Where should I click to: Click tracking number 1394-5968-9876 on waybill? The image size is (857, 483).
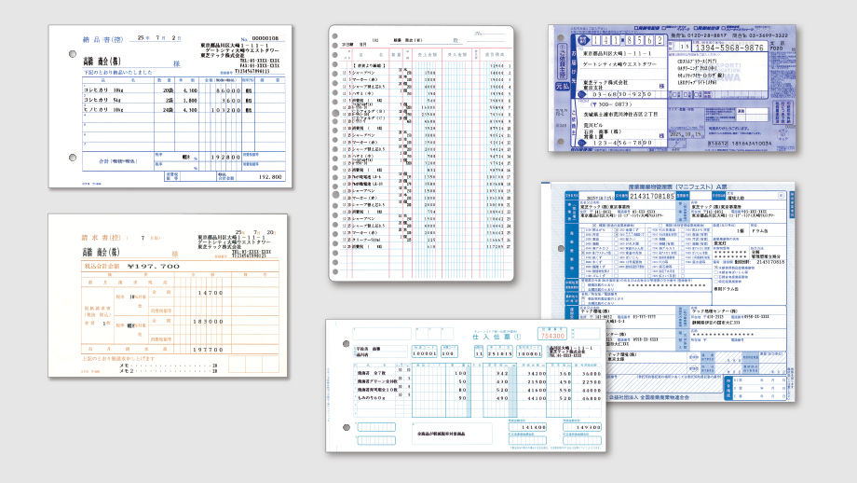pos(730,48)
